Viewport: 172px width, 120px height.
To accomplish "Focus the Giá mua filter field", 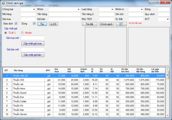I will [x=28, y=19].
